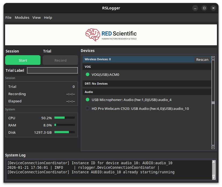Open the Help menu
Image resolution: width=222 pixels, height=187 pixels.
point(48,17)
